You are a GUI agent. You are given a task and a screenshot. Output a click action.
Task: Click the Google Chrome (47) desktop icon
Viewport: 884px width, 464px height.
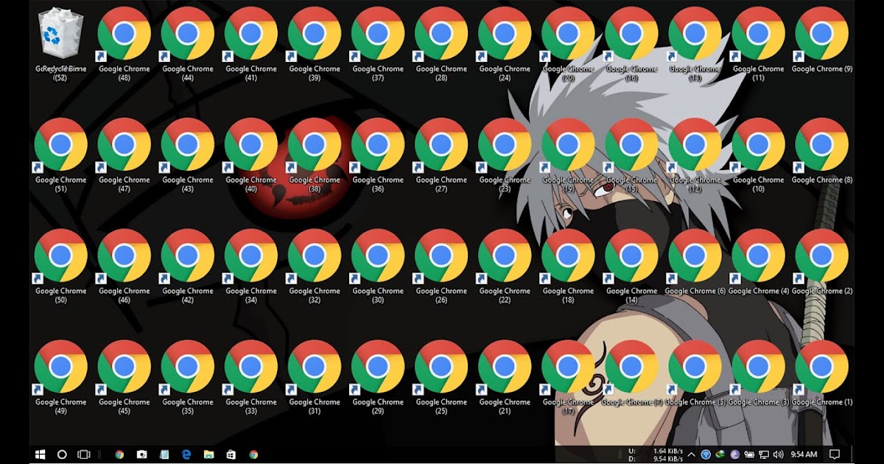(124, 155)
